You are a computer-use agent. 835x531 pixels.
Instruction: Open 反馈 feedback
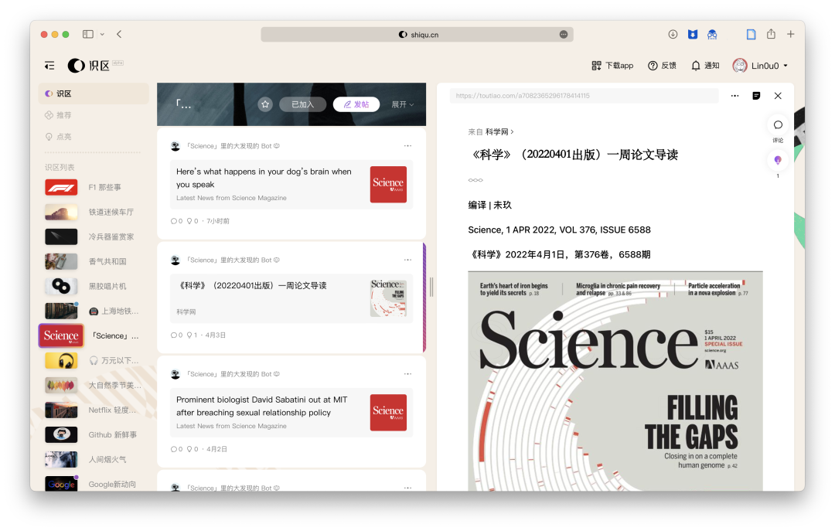click(662, 66)
